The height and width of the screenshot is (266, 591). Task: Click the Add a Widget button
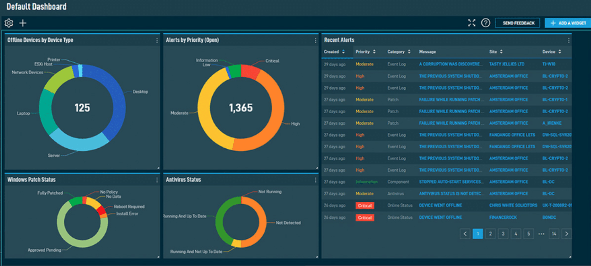click(568, 23)
